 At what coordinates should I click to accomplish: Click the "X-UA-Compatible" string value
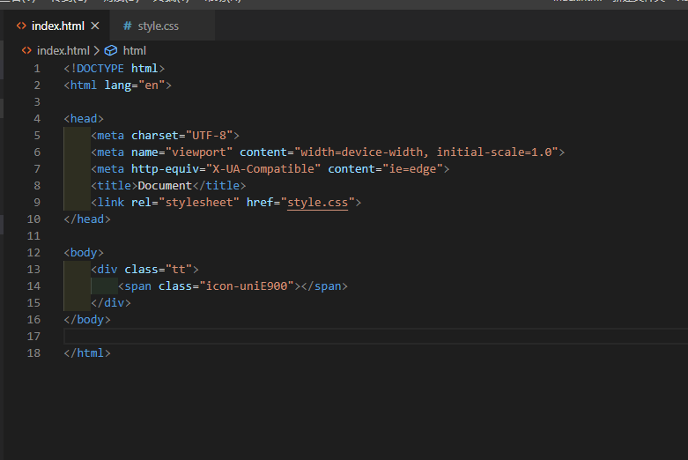[263, 169]
